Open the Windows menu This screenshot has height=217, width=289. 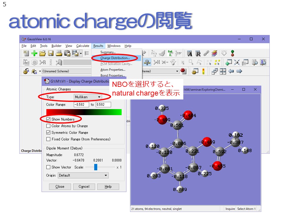(x=114, y=46)
